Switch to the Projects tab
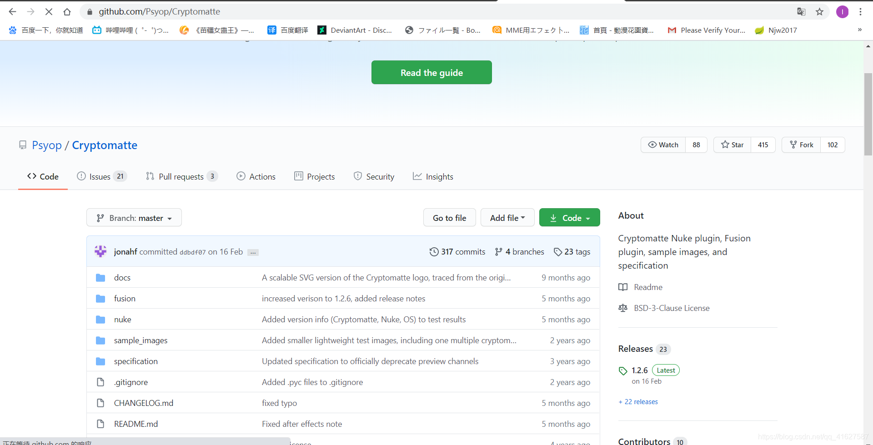Screen dimensions: 873x445 click(x=315, y=176)
